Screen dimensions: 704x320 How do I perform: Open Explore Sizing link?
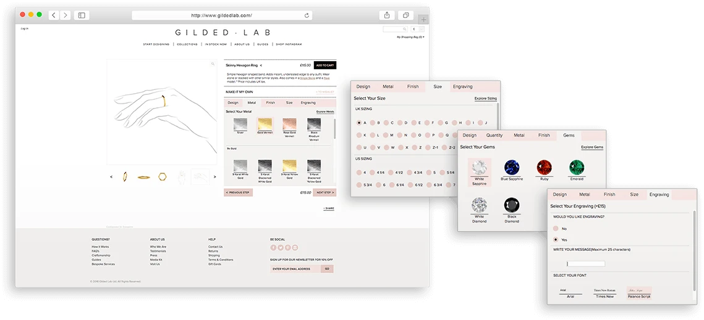coord(485,98)
